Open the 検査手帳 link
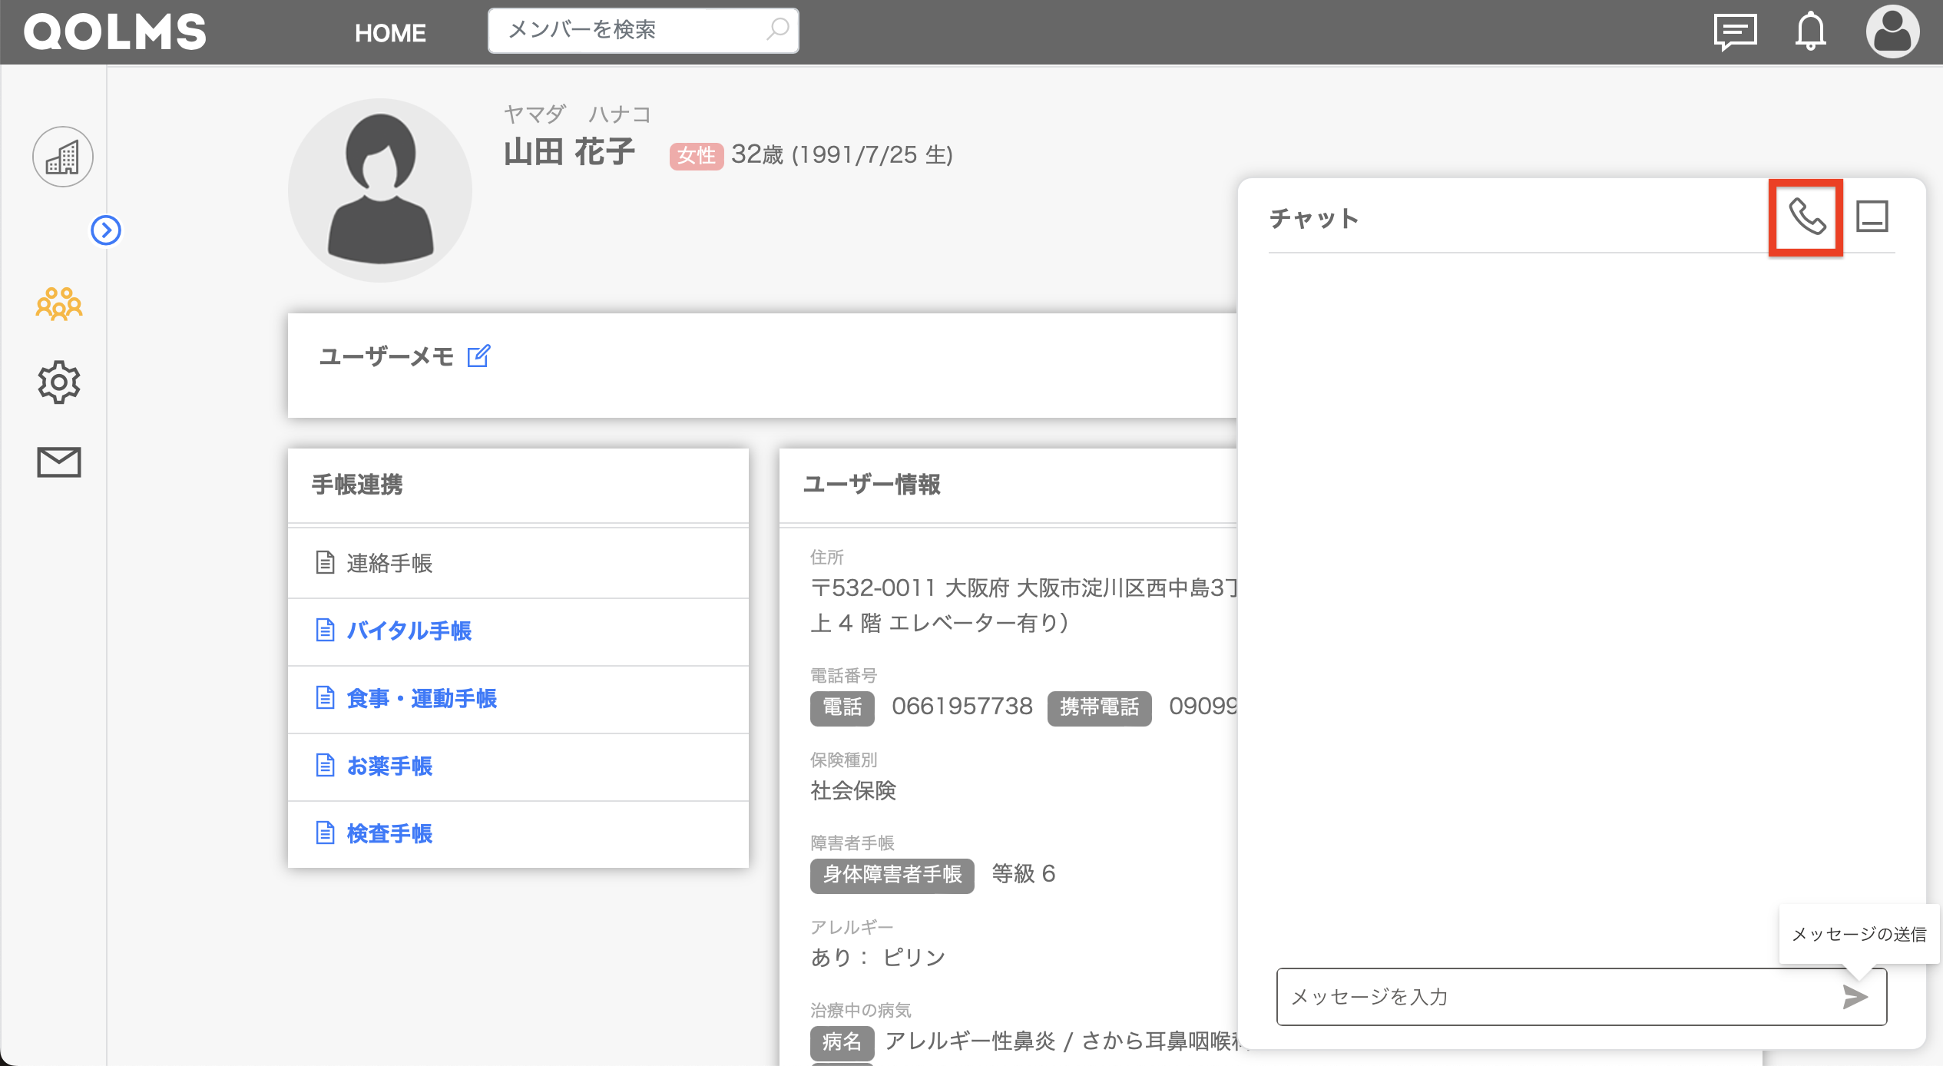This screenshot has height=1066, width=1943. (x=389, y=833)
